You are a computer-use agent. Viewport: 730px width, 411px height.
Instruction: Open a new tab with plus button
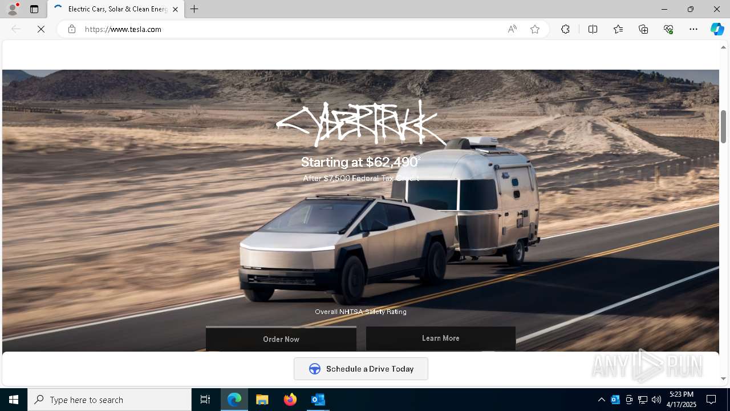tap(194, 9)
